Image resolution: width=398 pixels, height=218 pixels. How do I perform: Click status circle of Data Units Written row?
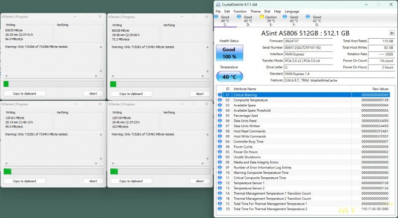220,126
